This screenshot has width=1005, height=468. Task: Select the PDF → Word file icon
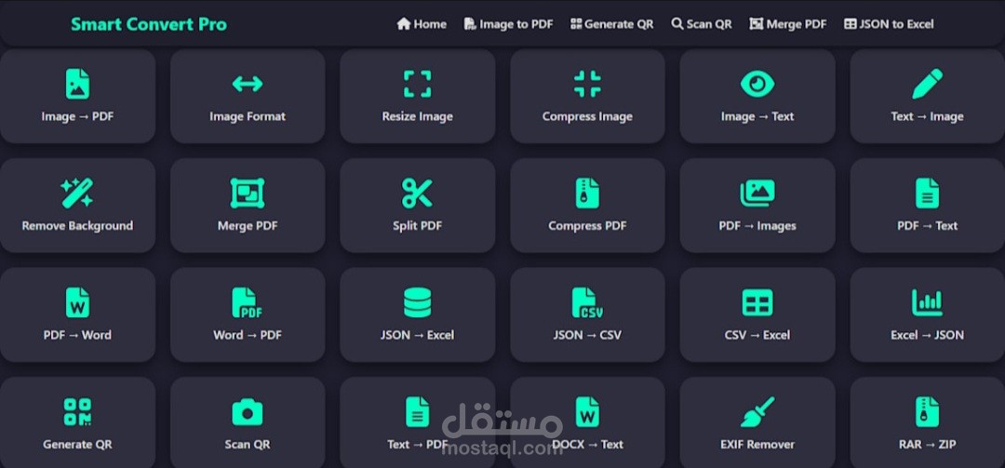(x=77, y=302)
